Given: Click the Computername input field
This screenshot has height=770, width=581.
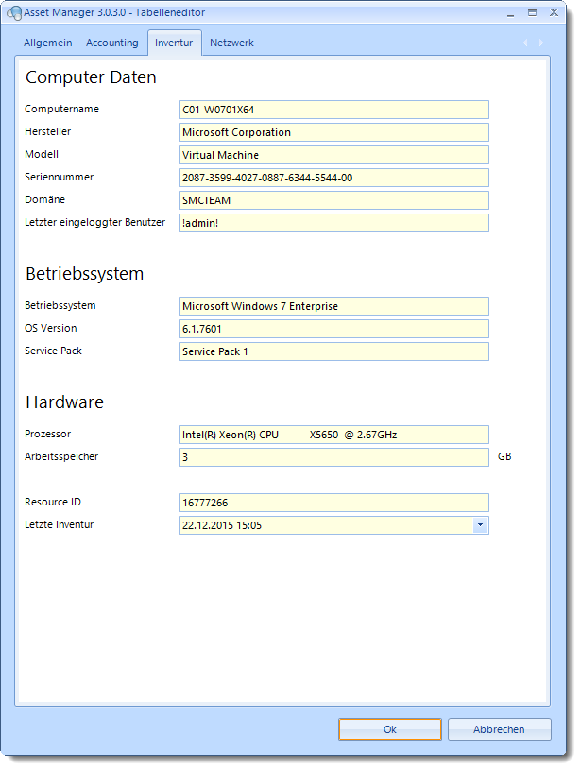Looking at the screenshot, I should [x=334, y=110].
